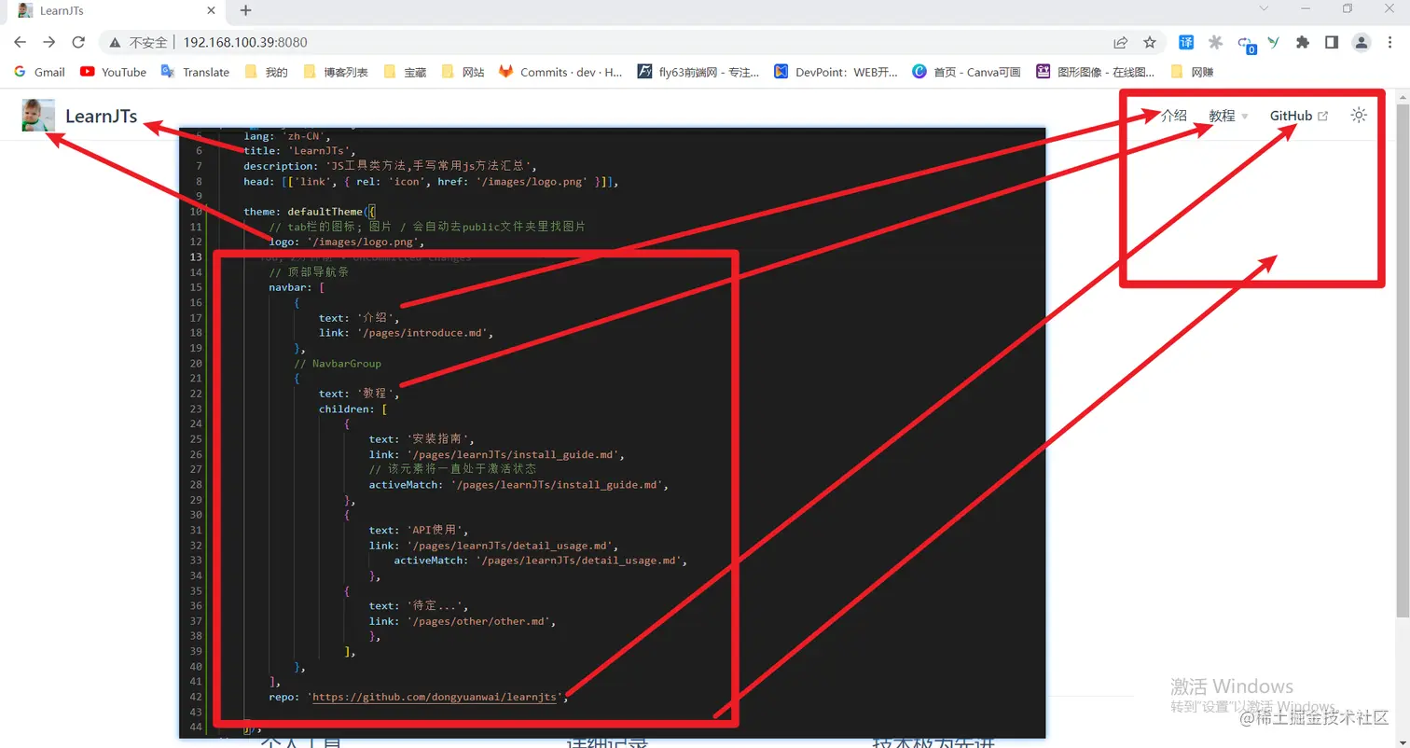Open the Gmail bookmark

point(39,72)
